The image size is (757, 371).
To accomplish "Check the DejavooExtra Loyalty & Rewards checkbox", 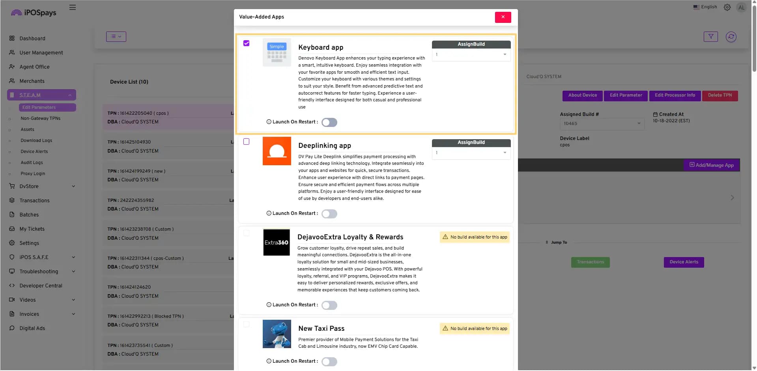I will click(x=247, y=233).
